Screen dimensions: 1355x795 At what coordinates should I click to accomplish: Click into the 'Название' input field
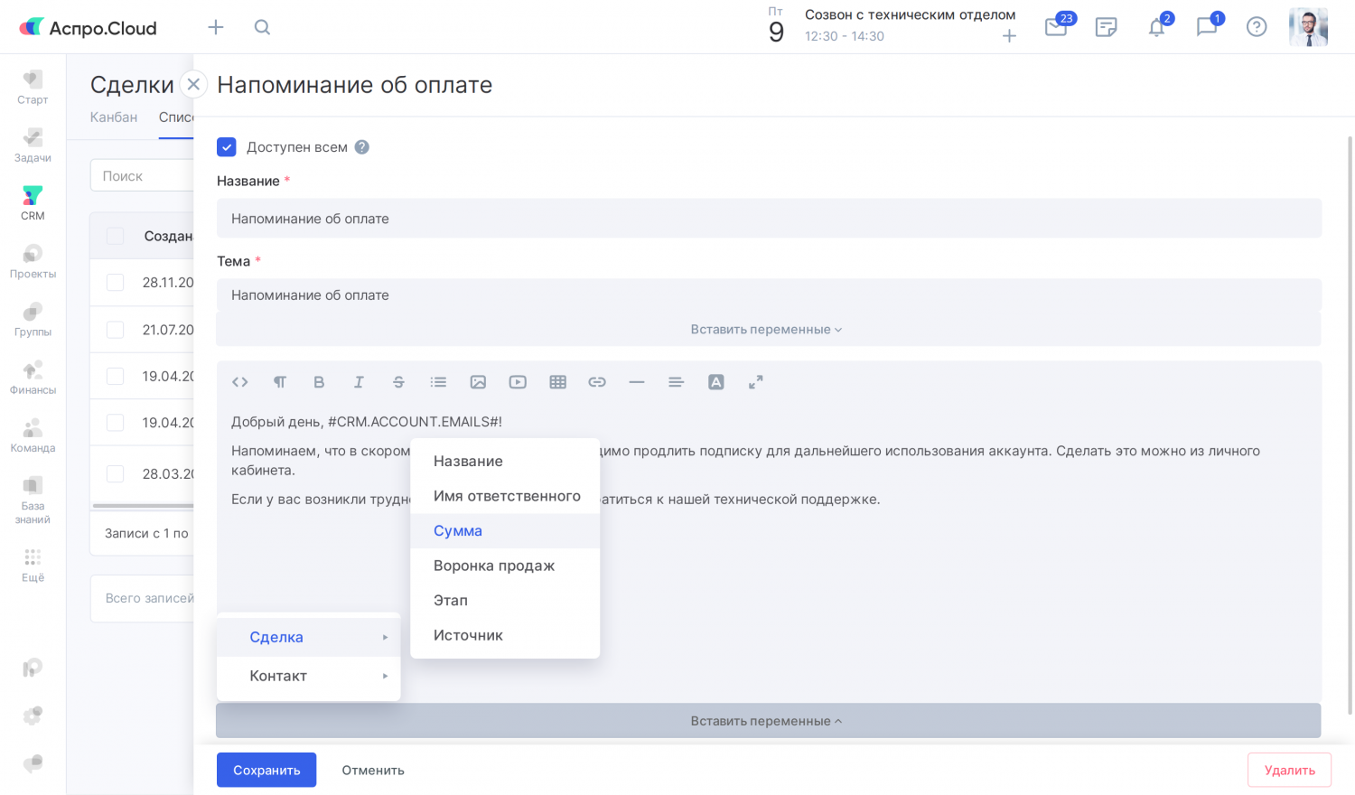coord(768,219)
